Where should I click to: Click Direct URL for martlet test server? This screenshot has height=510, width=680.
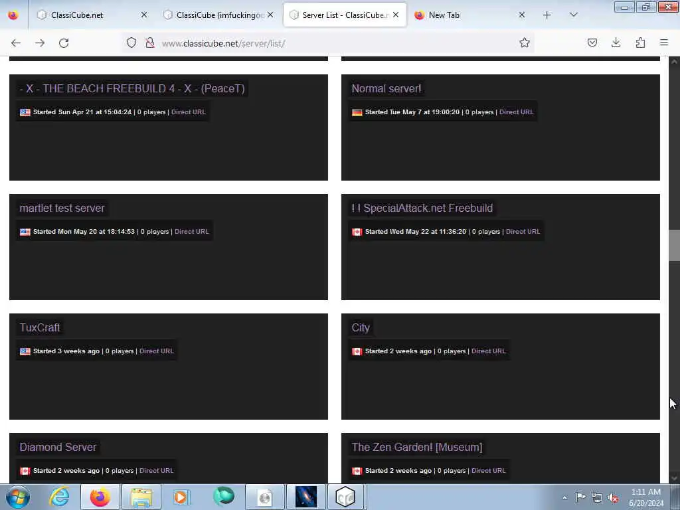tap(192, 232)
